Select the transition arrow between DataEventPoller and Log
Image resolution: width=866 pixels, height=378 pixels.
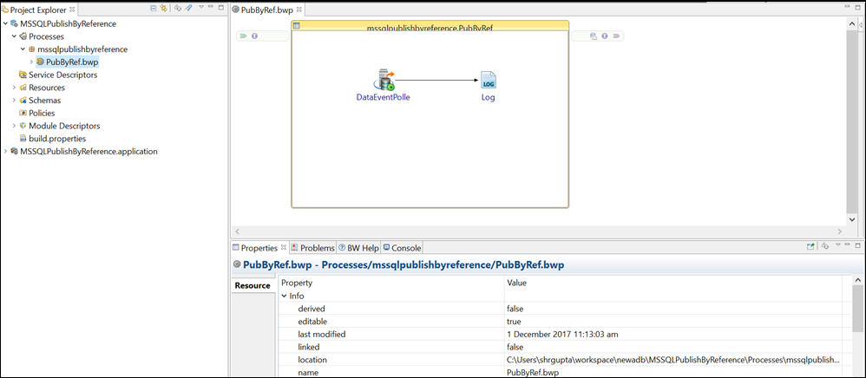pos(436,81)
